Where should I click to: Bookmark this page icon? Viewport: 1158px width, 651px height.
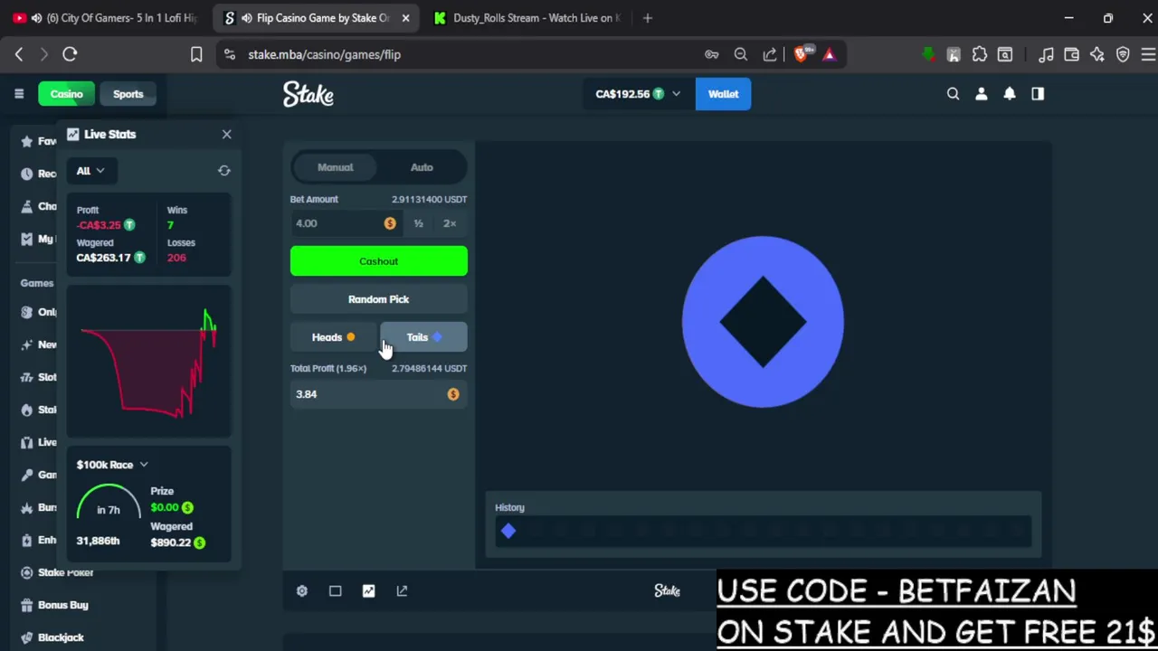point(196,54)
